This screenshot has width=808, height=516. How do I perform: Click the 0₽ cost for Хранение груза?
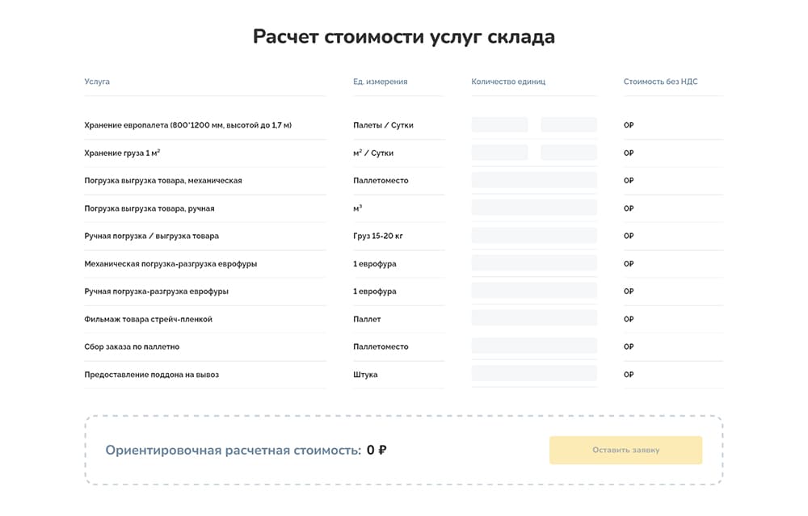[629, 153]
